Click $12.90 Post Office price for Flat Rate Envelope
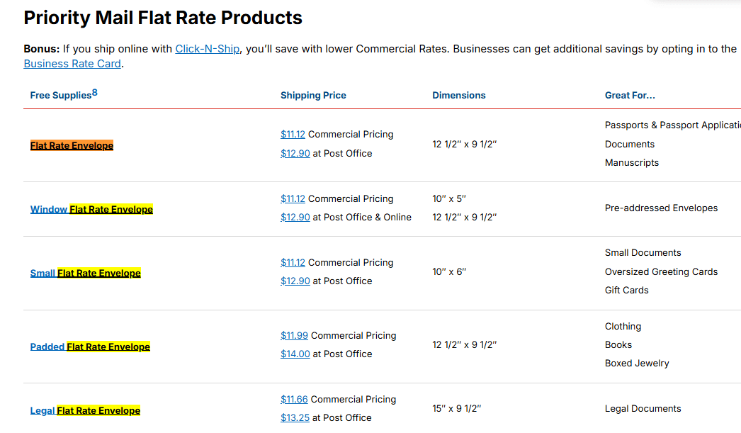Screen dimensions: 741x433 (x=295, y=154)
